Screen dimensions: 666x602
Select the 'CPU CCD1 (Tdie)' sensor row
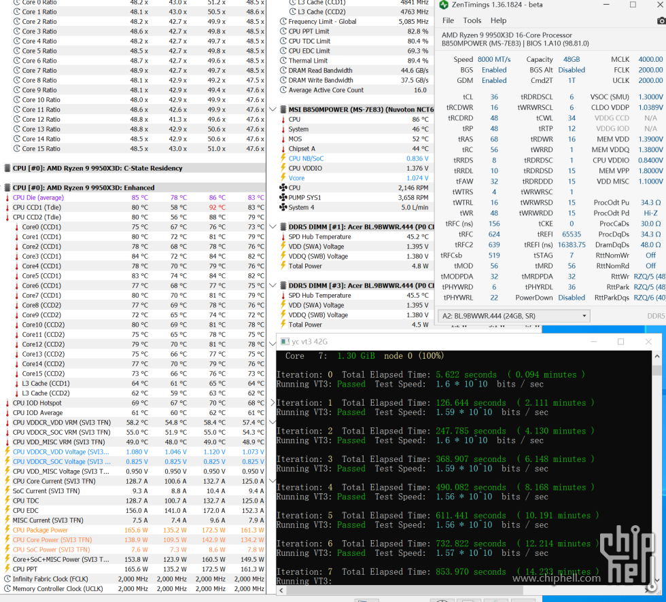[135, 207]
